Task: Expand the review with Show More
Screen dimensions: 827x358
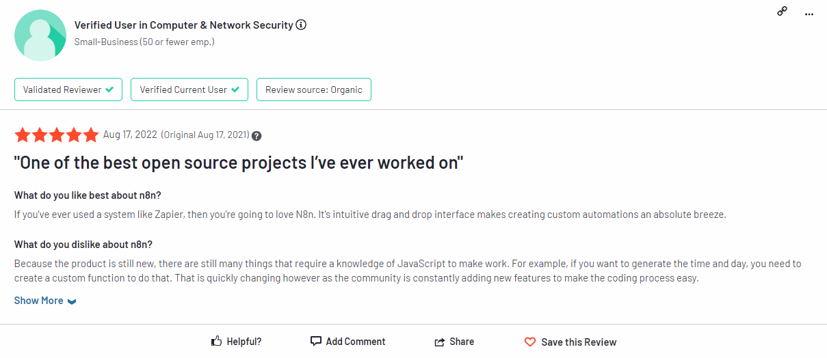Action: (x=39, y=301)
